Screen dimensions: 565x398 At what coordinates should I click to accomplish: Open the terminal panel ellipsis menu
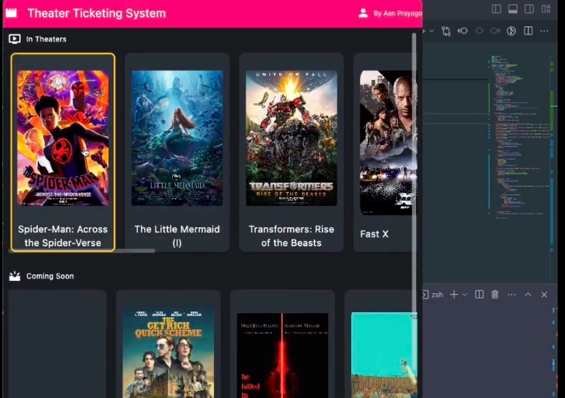pos(512,295)
